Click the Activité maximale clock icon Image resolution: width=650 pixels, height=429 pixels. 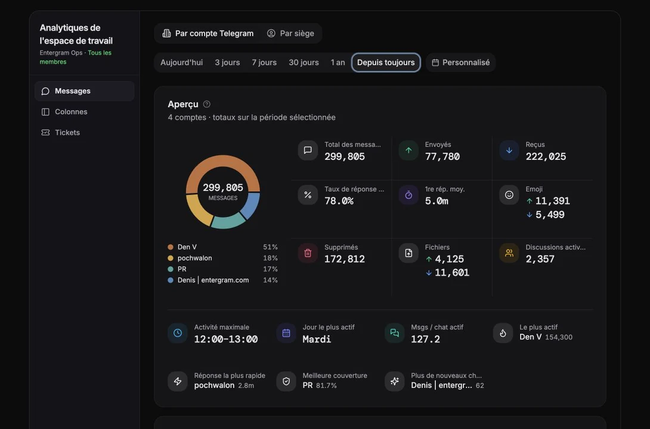(178, 333)
